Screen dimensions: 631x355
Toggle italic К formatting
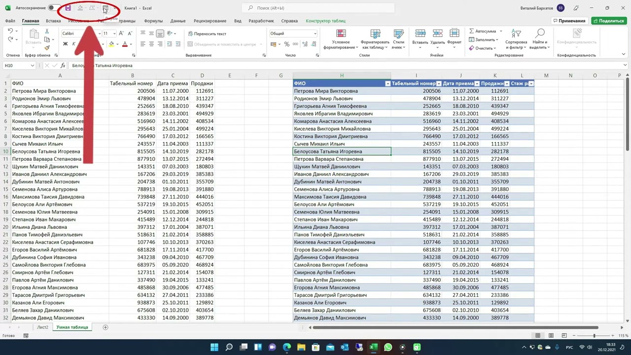click(x=74, y=44)
